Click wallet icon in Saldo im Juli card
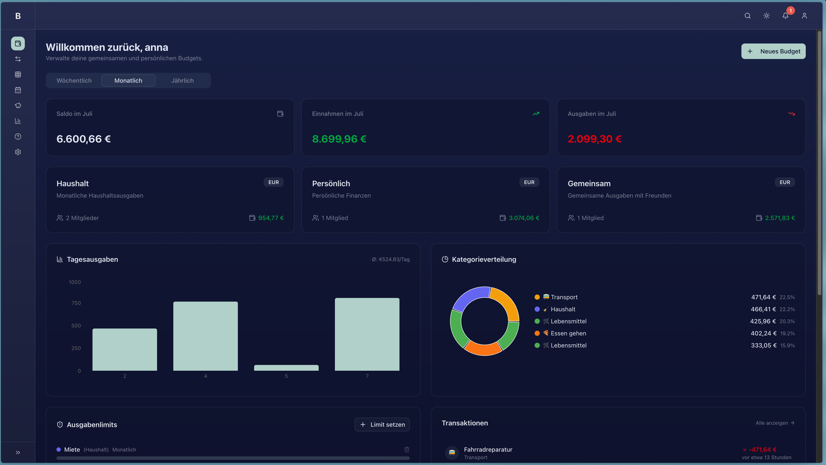The width and height of the screenshot is (826, 465). [280, 114]
